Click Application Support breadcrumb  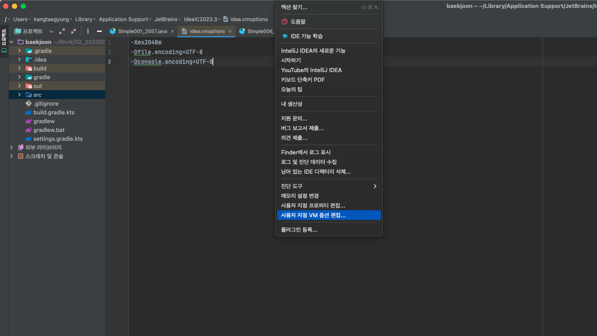coord(124,19)
